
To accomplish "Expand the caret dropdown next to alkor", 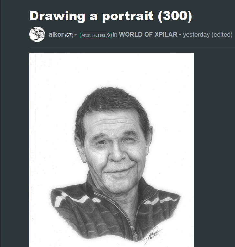I will click(x=76, y=35).
